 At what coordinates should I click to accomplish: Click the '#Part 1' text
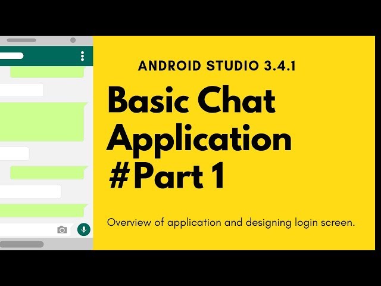pos(167,176)
